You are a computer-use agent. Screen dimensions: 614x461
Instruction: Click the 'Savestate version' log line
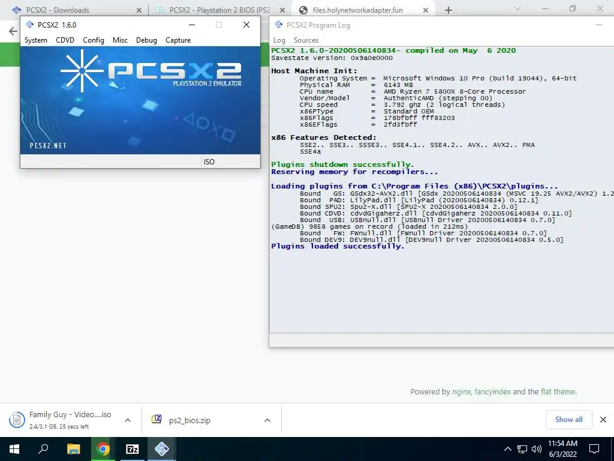(332, 58)
